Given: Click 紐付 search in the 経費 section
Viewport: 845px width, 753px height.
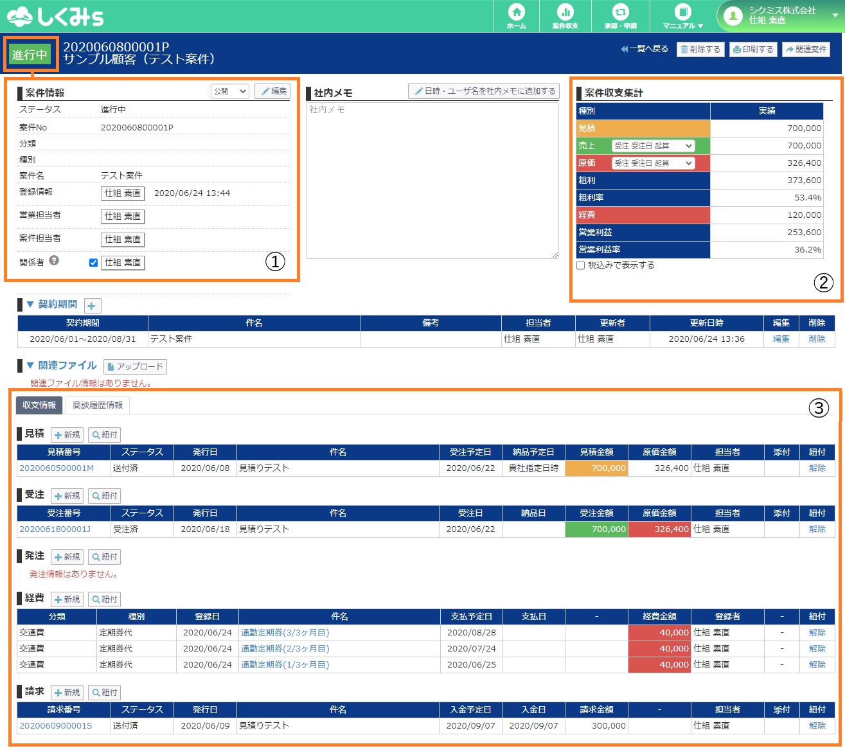Looking at the screenshot, I should [104, 599].
